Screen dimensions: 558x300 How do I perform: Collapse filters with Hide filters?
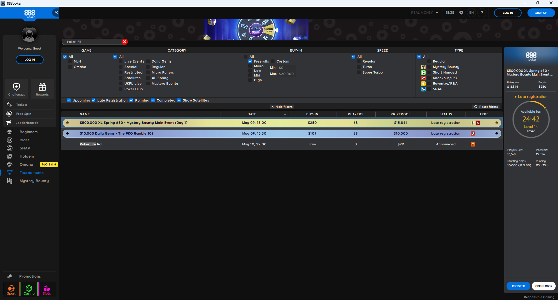pyautogui.click(x=282, y=107)
